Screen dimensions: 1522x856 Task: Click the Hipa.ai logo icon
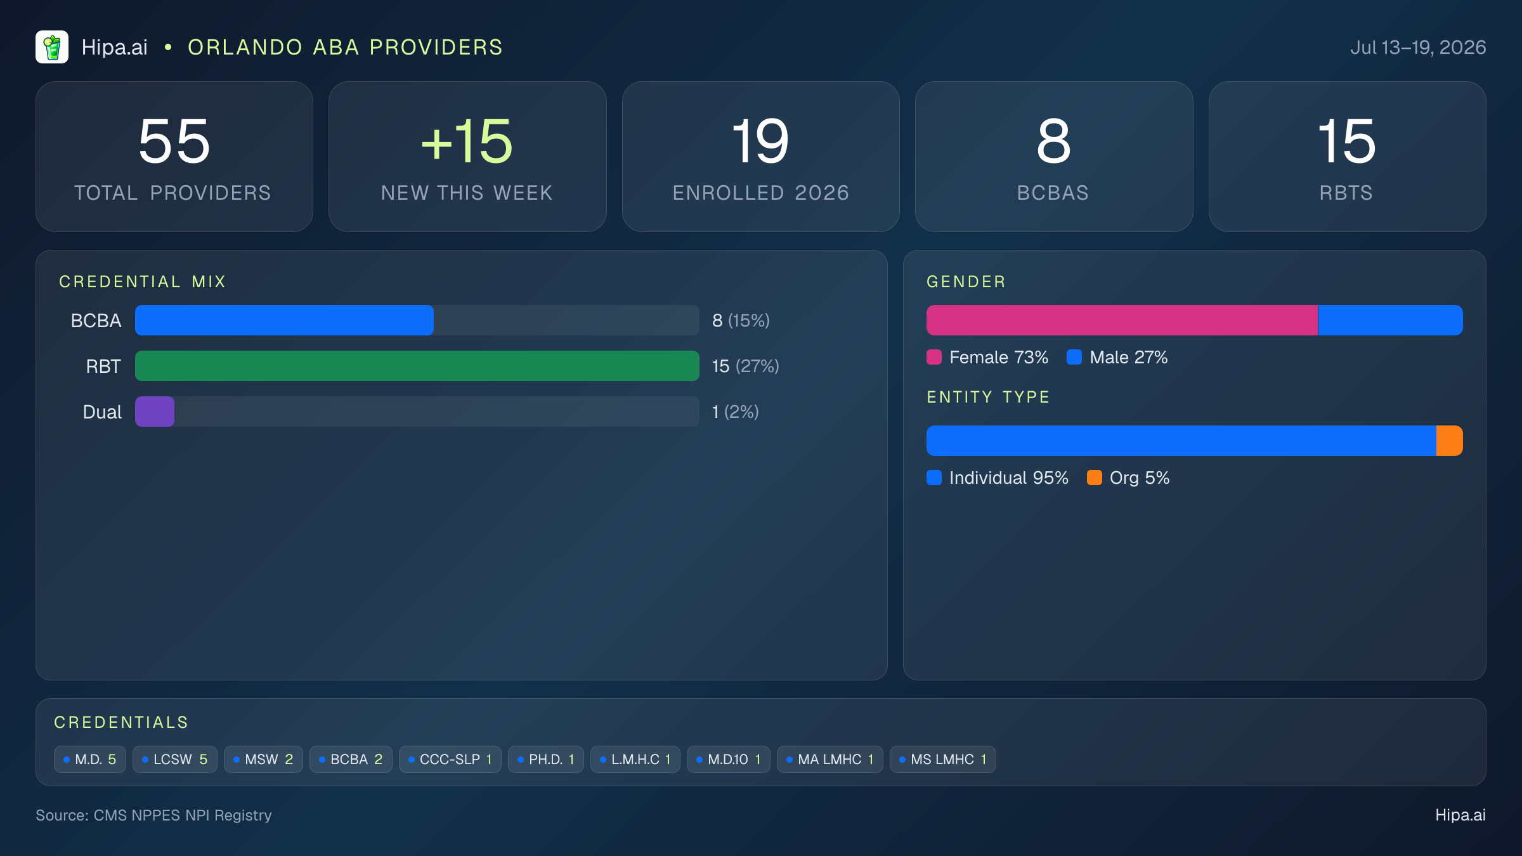click(52, 47)
